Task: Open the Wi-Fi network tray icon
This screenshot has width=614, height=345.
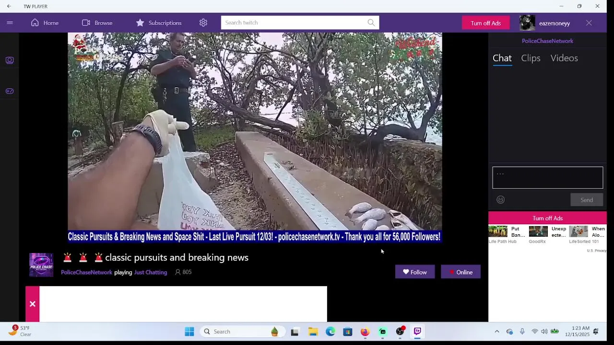Action: click(x=534, y=332)
